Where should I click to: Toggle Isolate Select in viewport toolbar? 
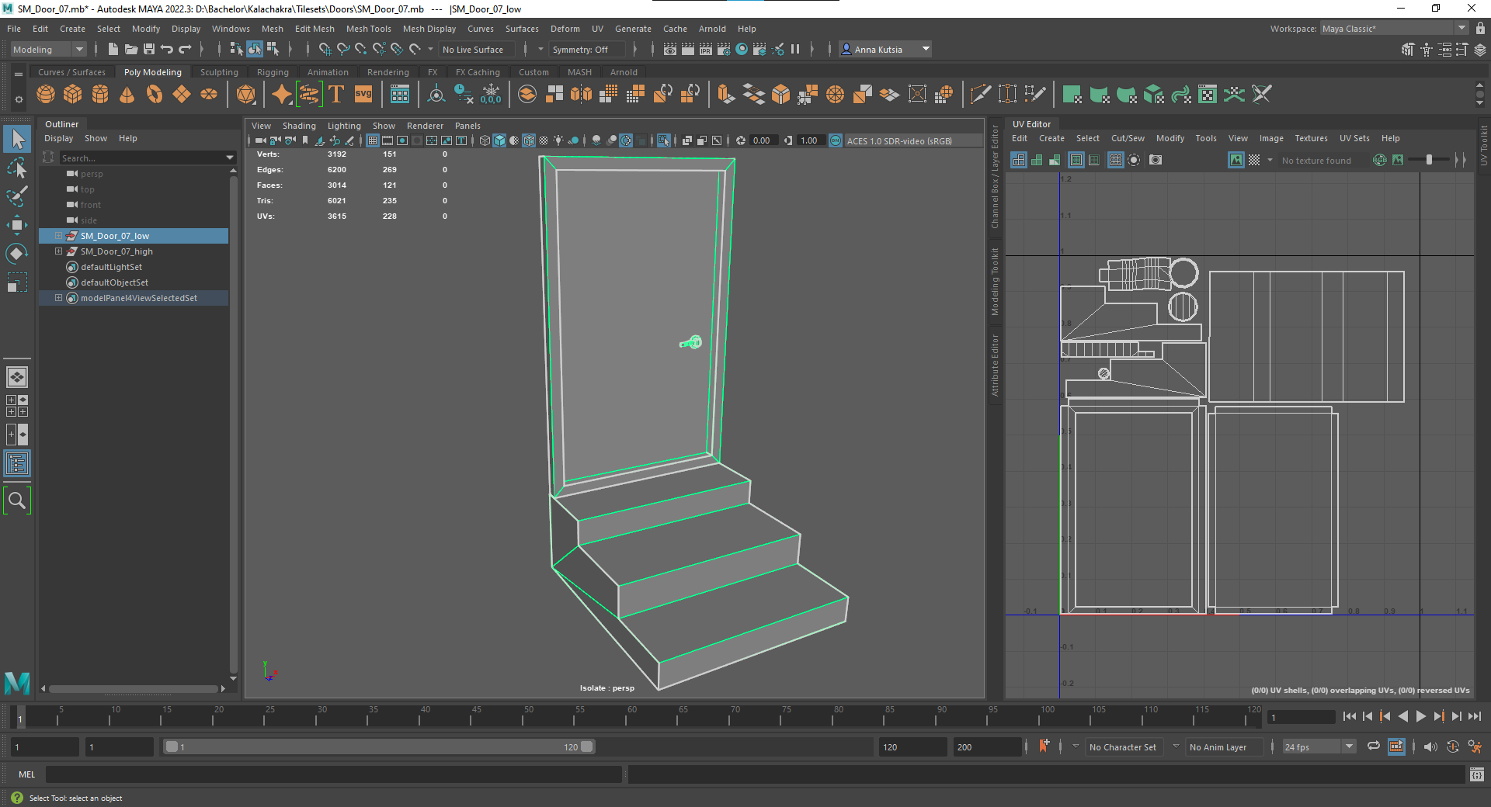coord(663,140)
